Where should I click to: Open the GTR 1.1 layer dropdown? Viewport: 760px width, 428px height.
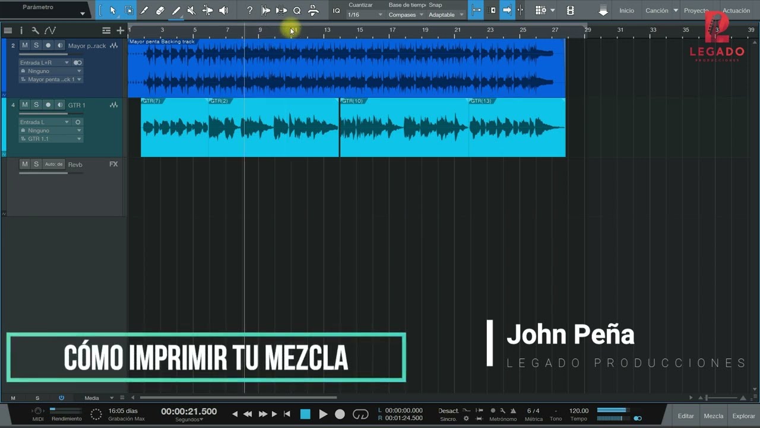[x=51, y=139]
